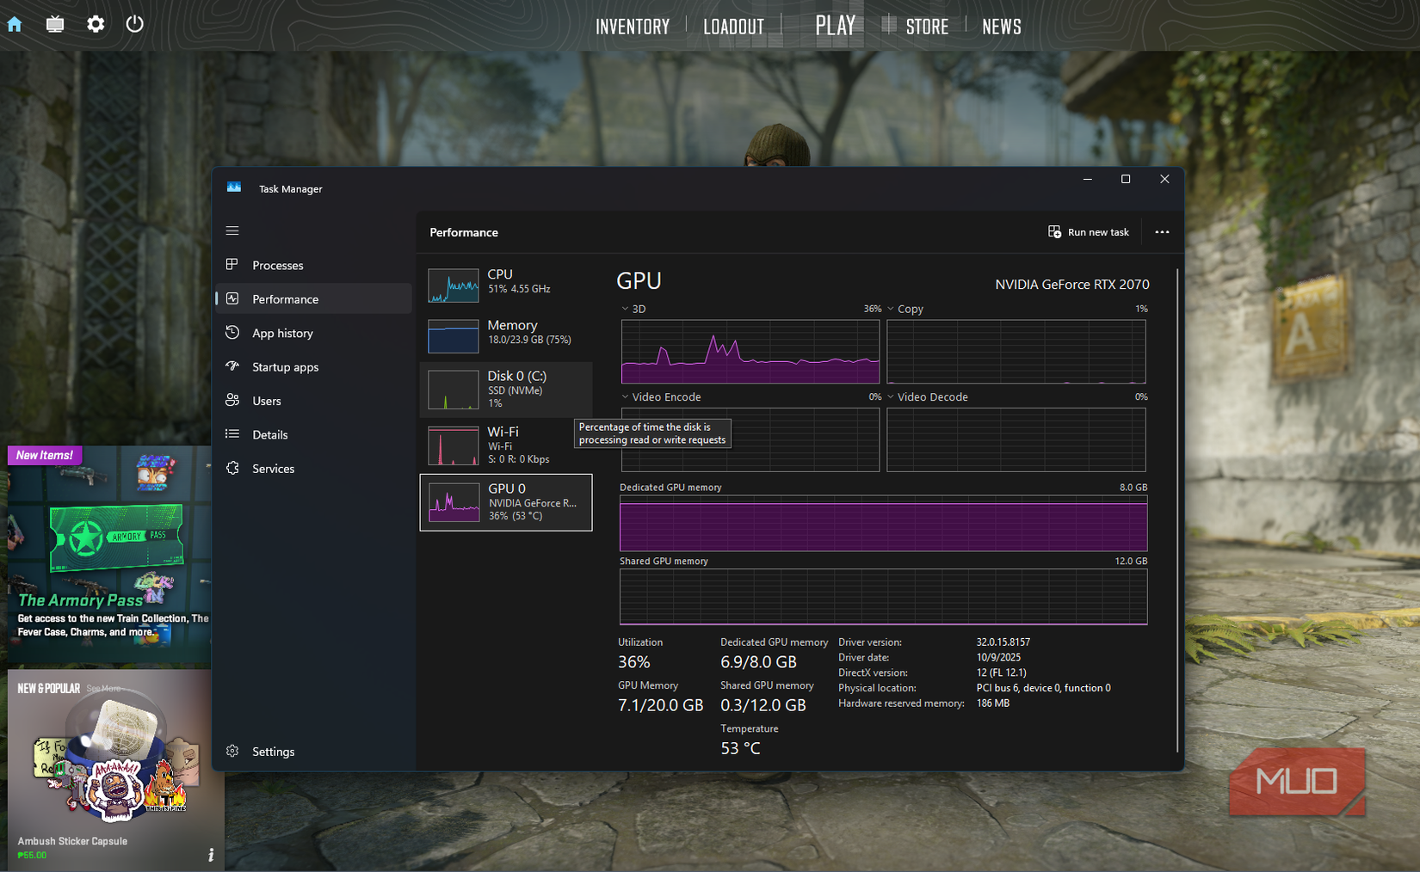Select the Users section icon
Image resolution: width=1420 pixels, height=872 pixels.
(232, 400)
